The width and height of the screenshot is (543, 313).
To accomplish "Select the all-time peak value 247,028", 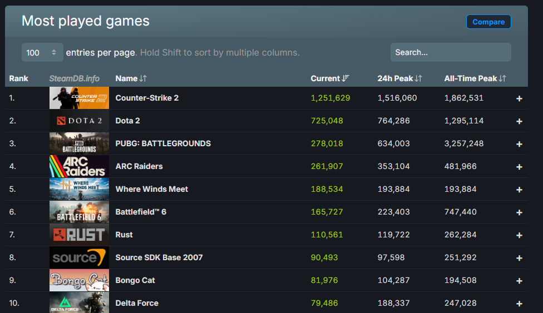I will [x=460, y=304].
